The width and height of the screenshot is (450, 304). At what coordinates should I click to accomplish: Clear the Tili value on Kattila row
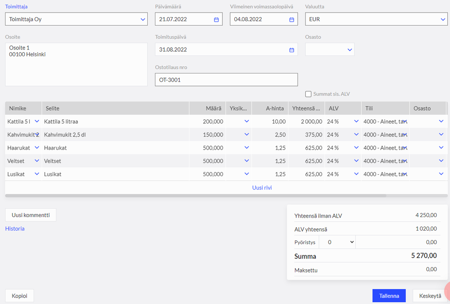pos(405,122)
